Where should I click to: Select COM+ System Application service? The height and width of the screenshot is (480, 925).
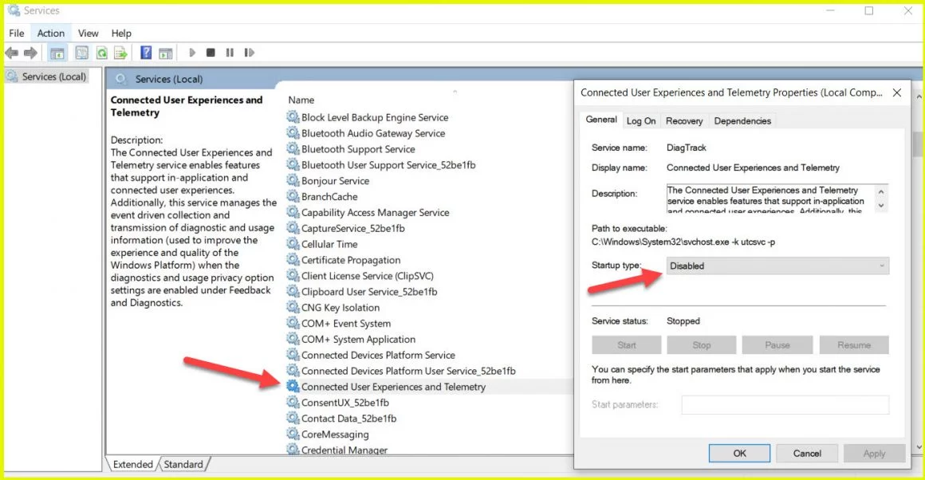pos(352,339)
